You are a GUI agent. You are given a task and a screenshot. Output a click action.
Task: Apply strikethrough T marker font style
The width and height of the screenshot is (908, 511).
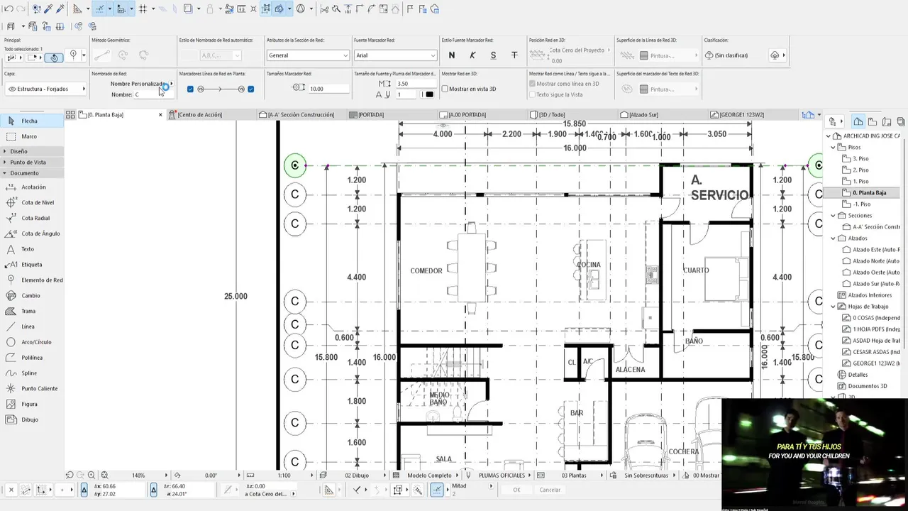[514, 55]
